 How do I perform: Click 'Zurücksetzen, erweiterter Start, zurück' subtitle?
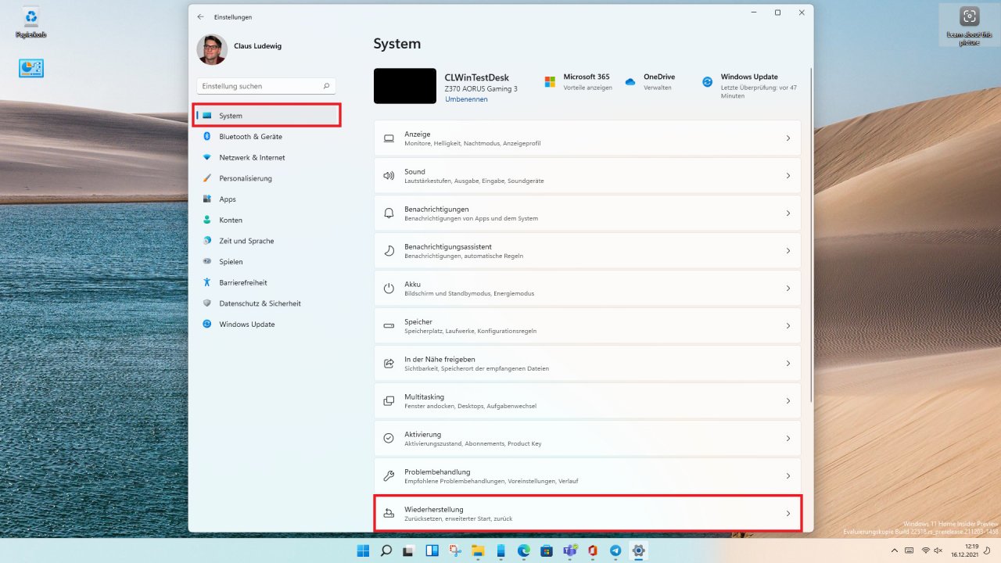click(x=458, y=518)
